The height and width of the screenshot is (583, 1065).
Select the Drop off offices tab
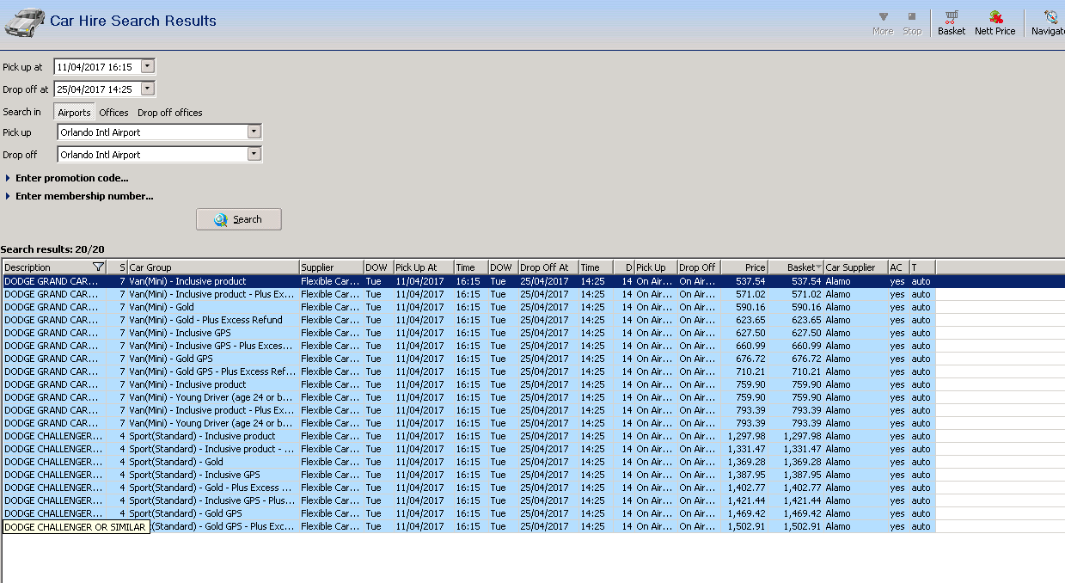169,113
